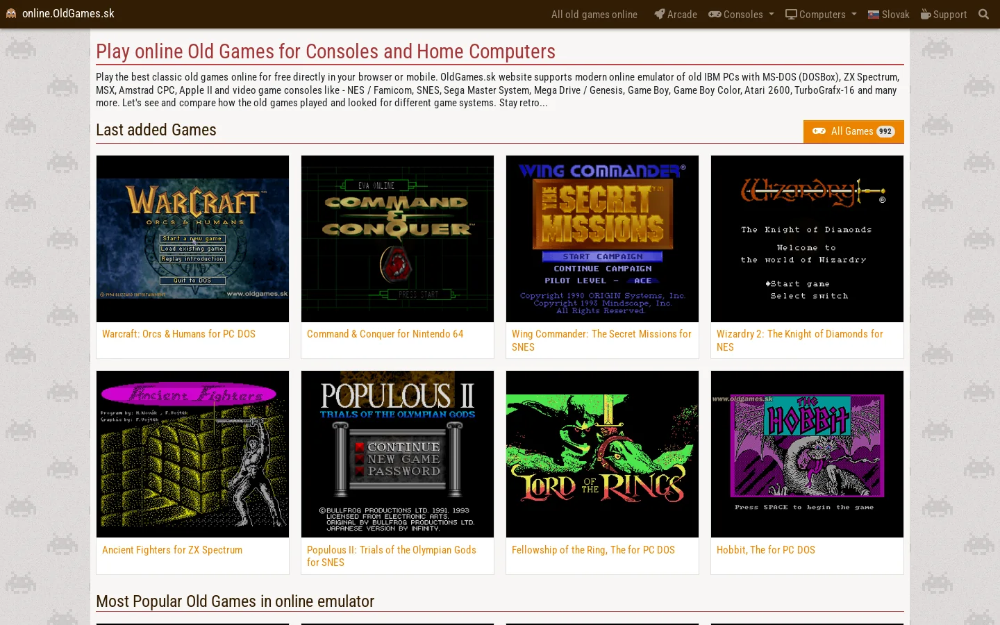Open Wing Commander: The Secret Missions link
1000x625 pixels.
click(x=601, y=340)
